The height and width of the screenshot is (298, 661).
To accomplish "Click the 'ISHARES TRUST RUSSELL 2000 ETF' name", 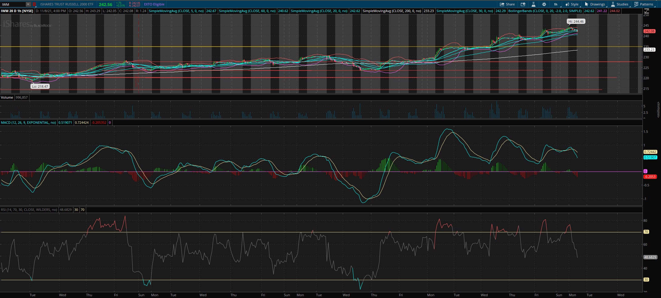I will coord(67,4).
